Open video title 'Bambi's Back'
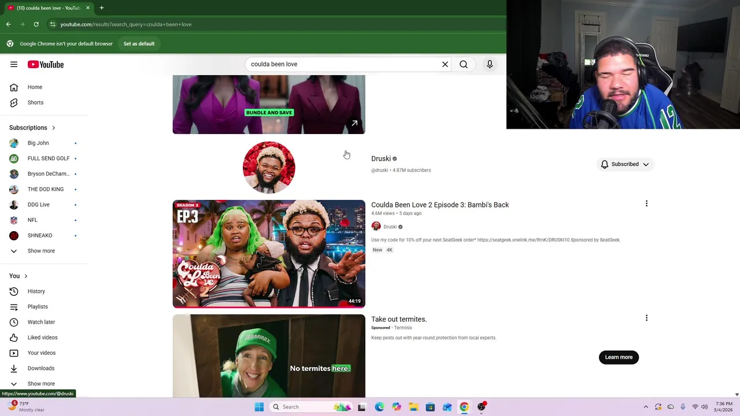This screenshot has width=740, height=416. point(440,205)
